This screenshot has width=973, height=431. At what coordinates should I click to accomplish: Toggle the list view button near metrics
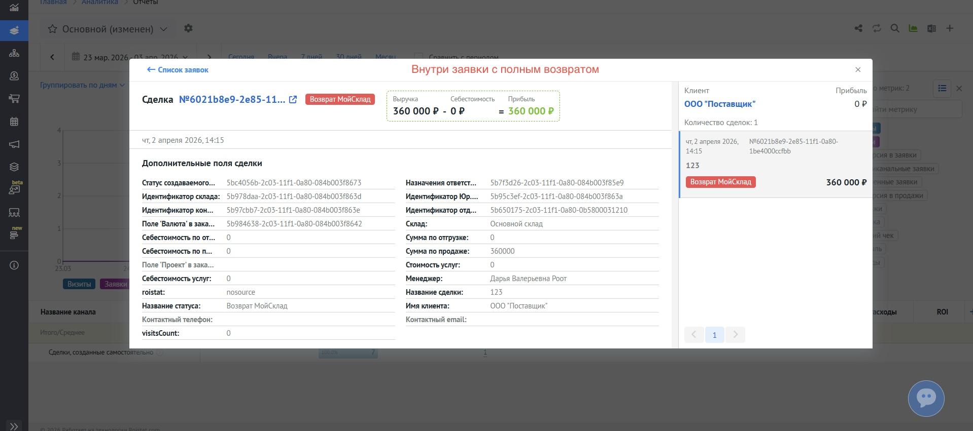pos(942,88)
